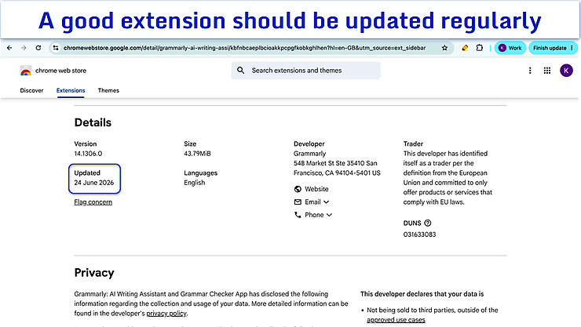Focus the Search extensions and themes field

click(x=305, y=71)
